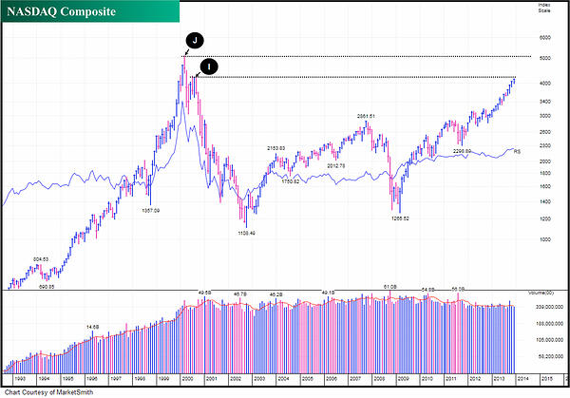Click the 54.9B volume label

427,290
